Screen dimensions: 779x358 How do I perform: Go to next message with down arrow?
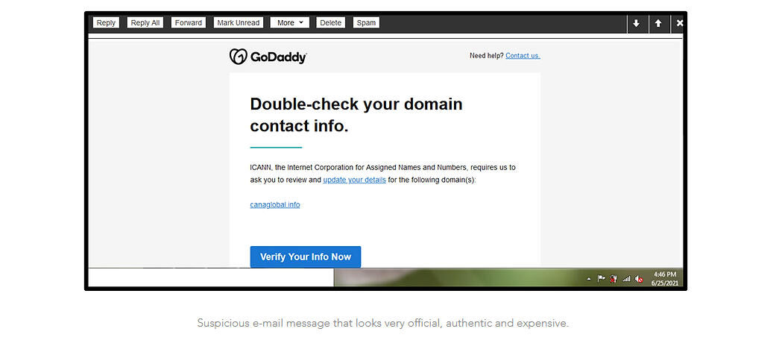tap(637, 23)
